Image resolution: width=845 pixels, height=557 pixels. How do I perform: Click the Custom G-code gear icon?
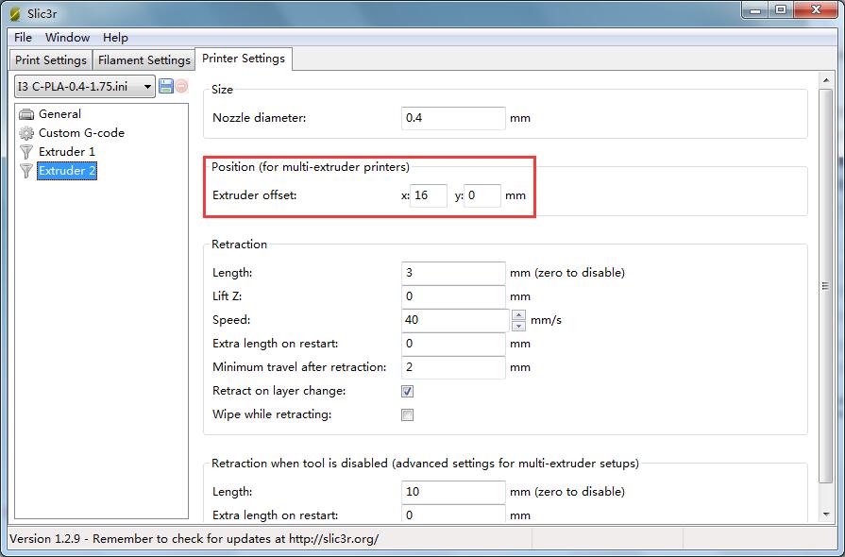click(x=26, y=133)
